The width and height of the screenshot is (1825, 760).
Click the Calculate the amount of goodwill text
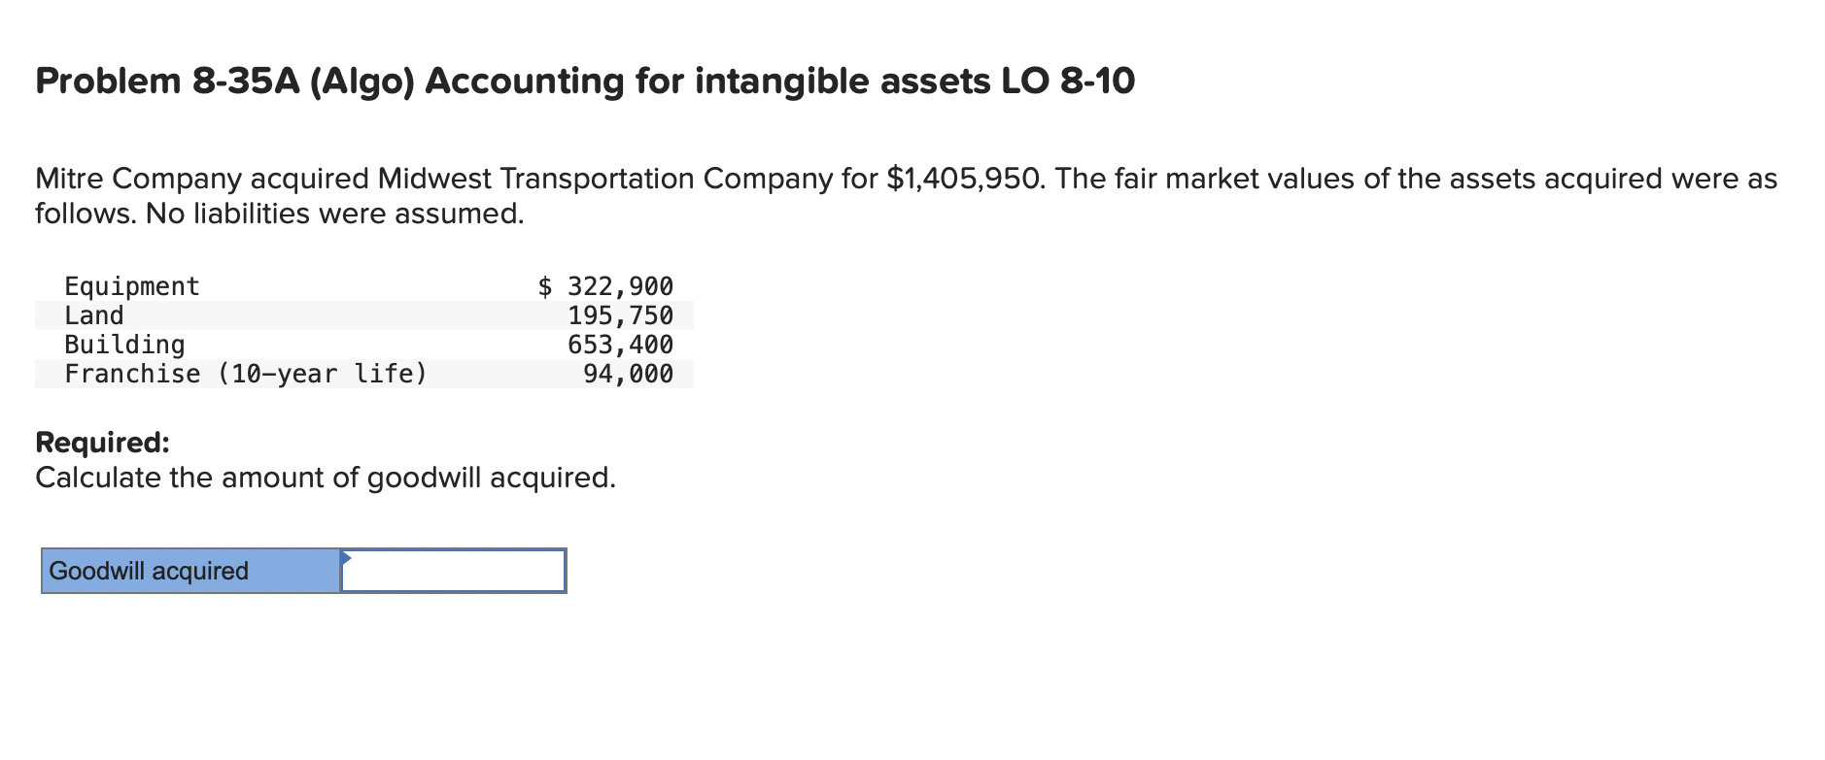pos(325,477)
